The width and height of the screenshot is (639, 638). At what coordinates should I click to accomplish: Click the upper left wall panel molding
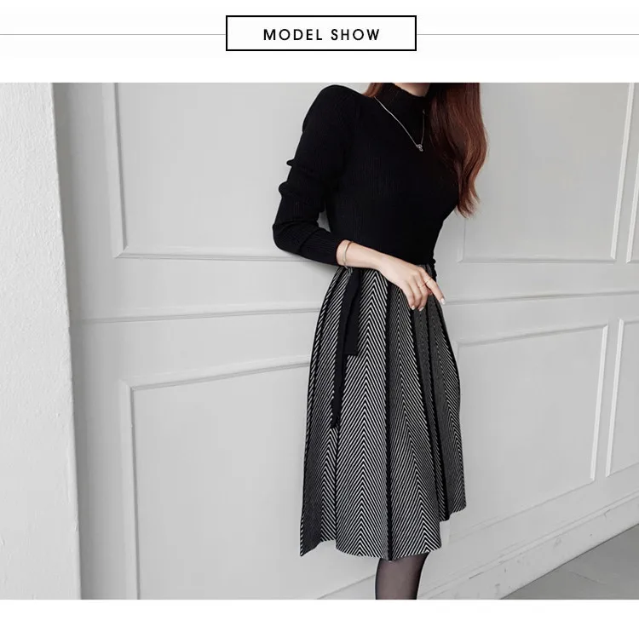click(x=196, y=171)
